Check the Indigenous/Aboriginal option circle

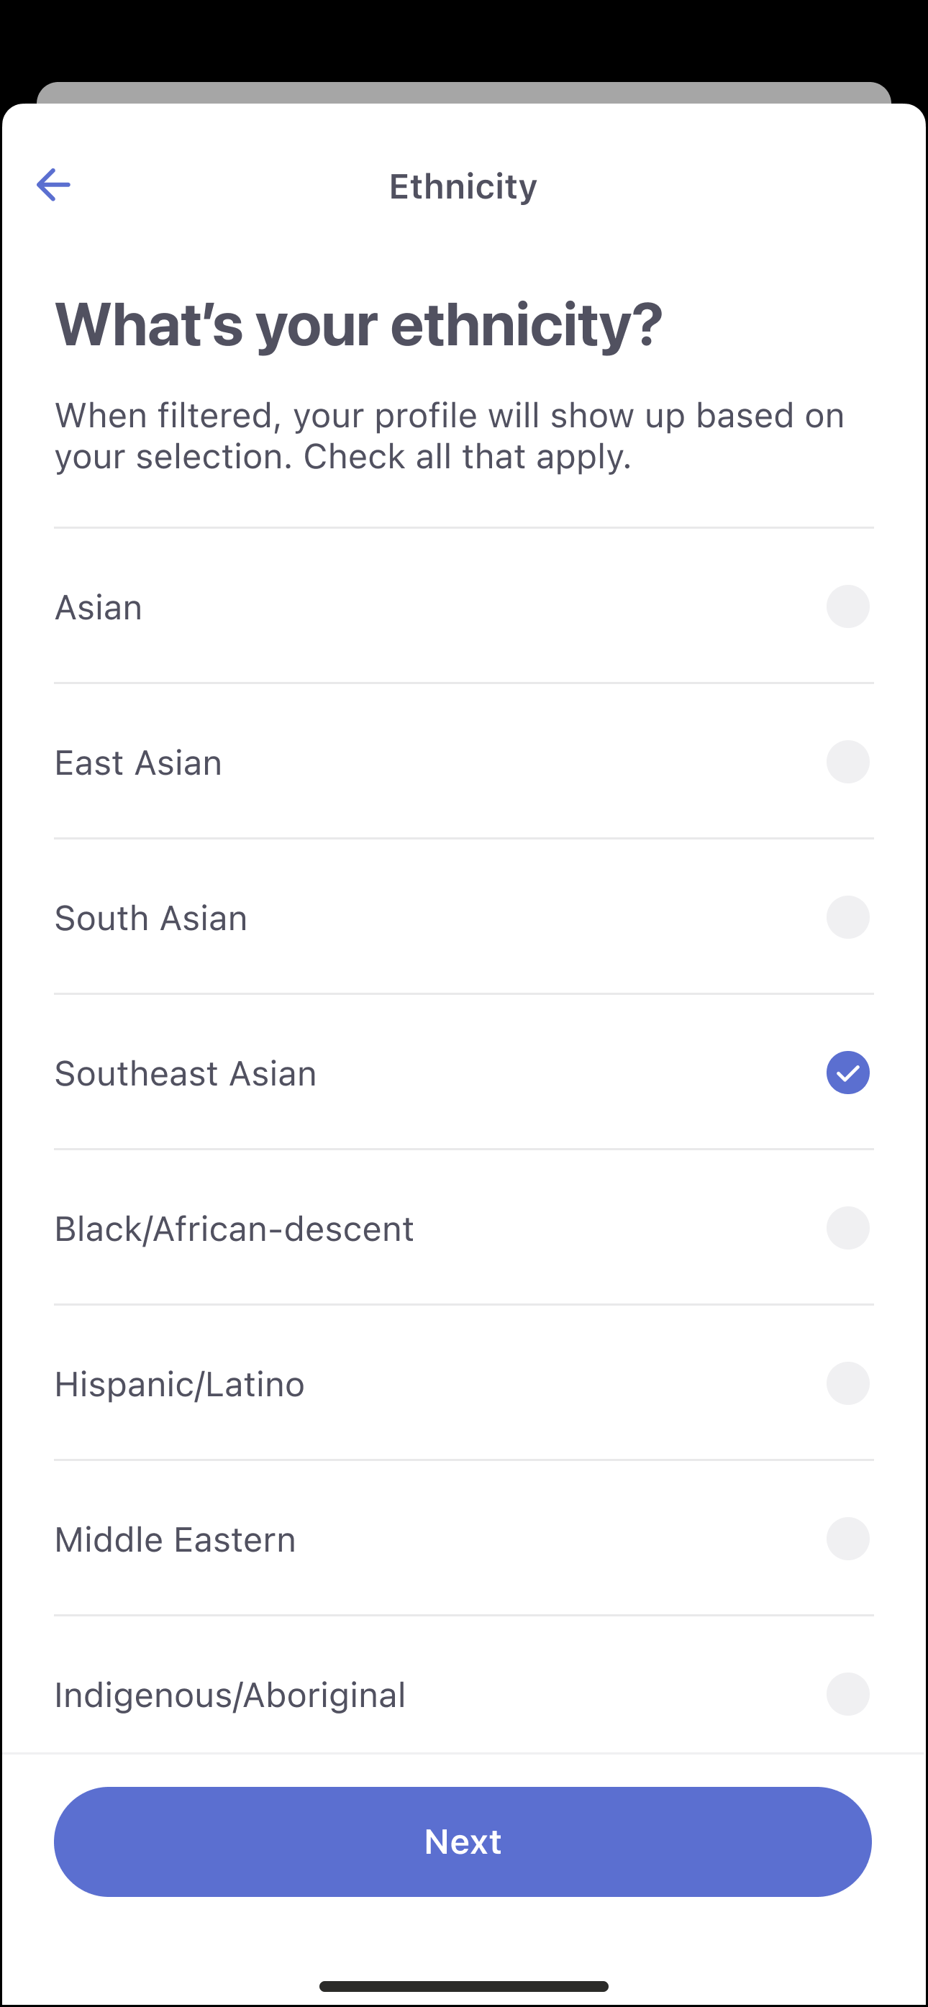(x=847, y=1694)
